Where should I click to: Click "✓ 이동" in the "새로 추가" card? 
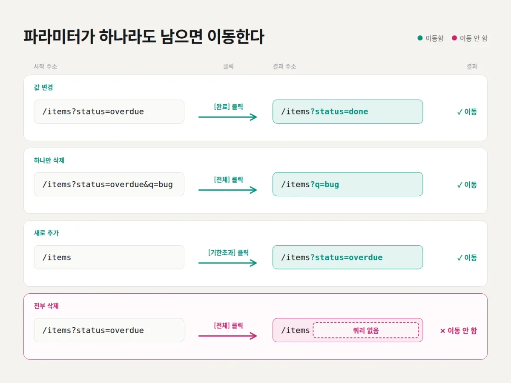pos(467,257)
